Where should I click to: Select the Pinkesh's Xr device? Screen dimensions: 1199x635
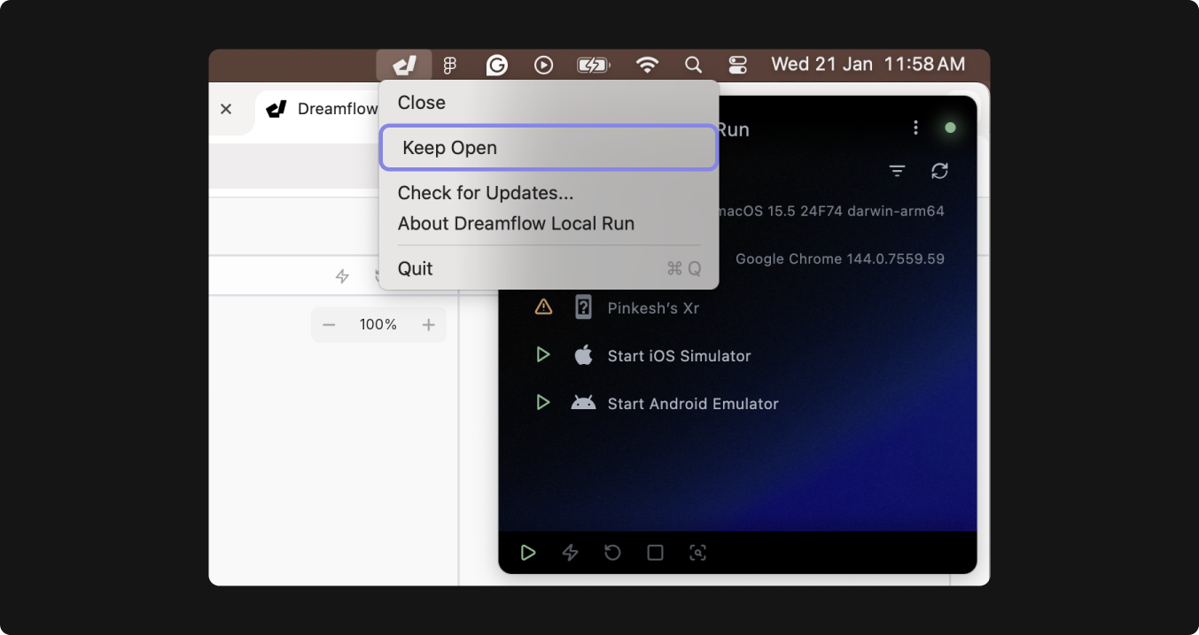653,308
